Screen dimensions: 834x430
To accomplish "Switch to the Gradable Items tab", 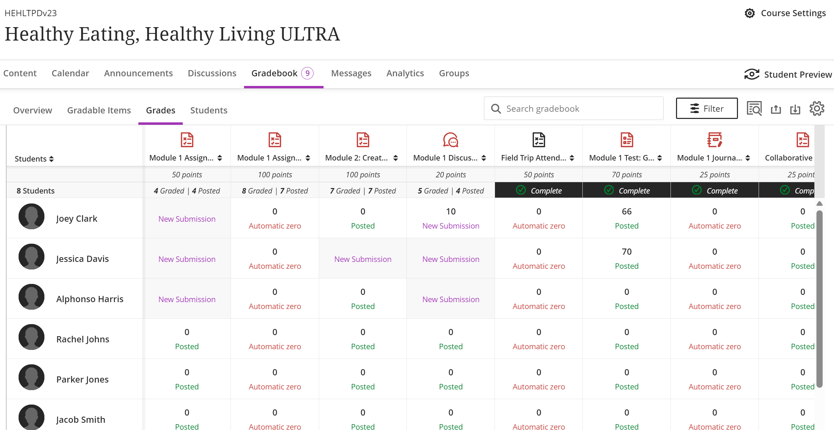I will click(99, 110).
